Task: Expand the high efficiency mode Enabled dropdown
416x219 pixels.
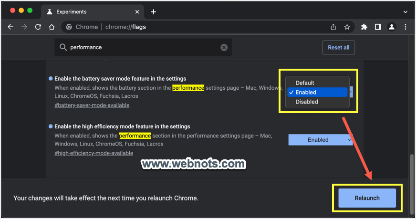Action: 321,140
